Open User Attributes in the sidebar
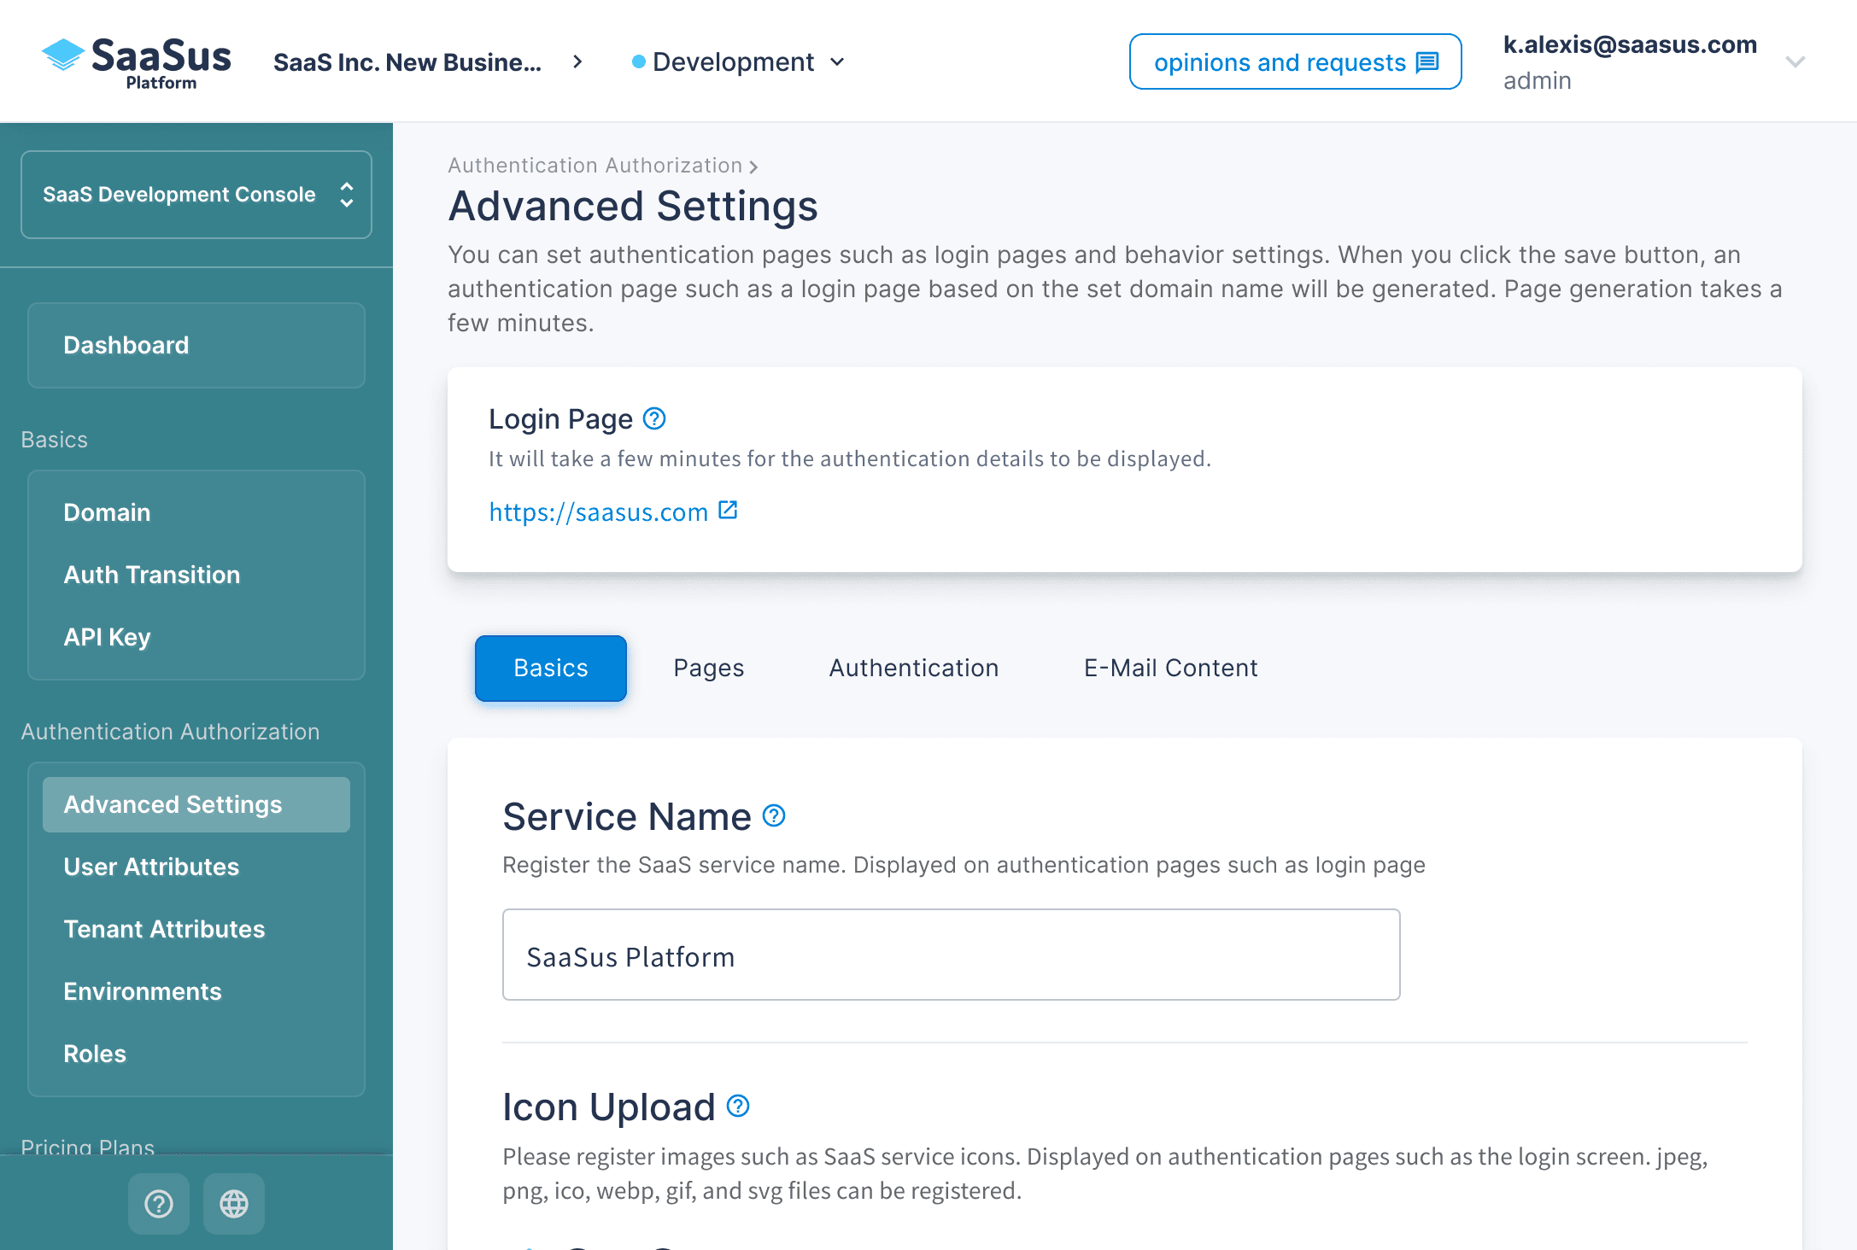The image size is (1857, 1250). coord(151,867)
